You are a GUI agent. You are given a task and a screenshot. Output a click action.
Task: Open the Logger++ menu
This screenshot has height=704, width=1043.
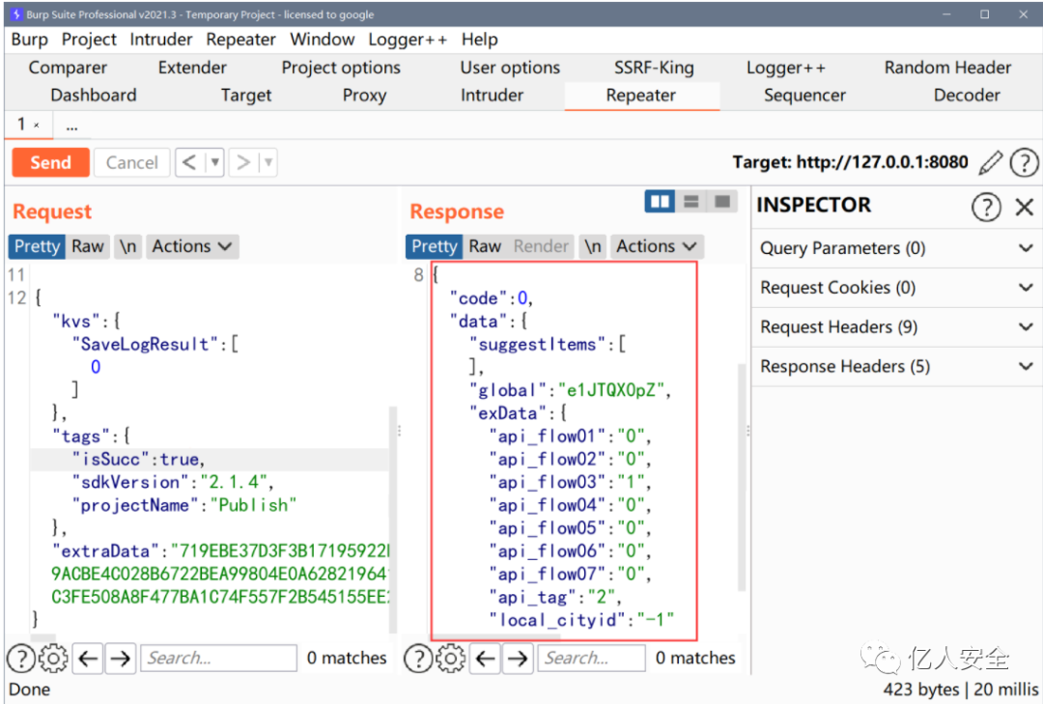(408, 40)
